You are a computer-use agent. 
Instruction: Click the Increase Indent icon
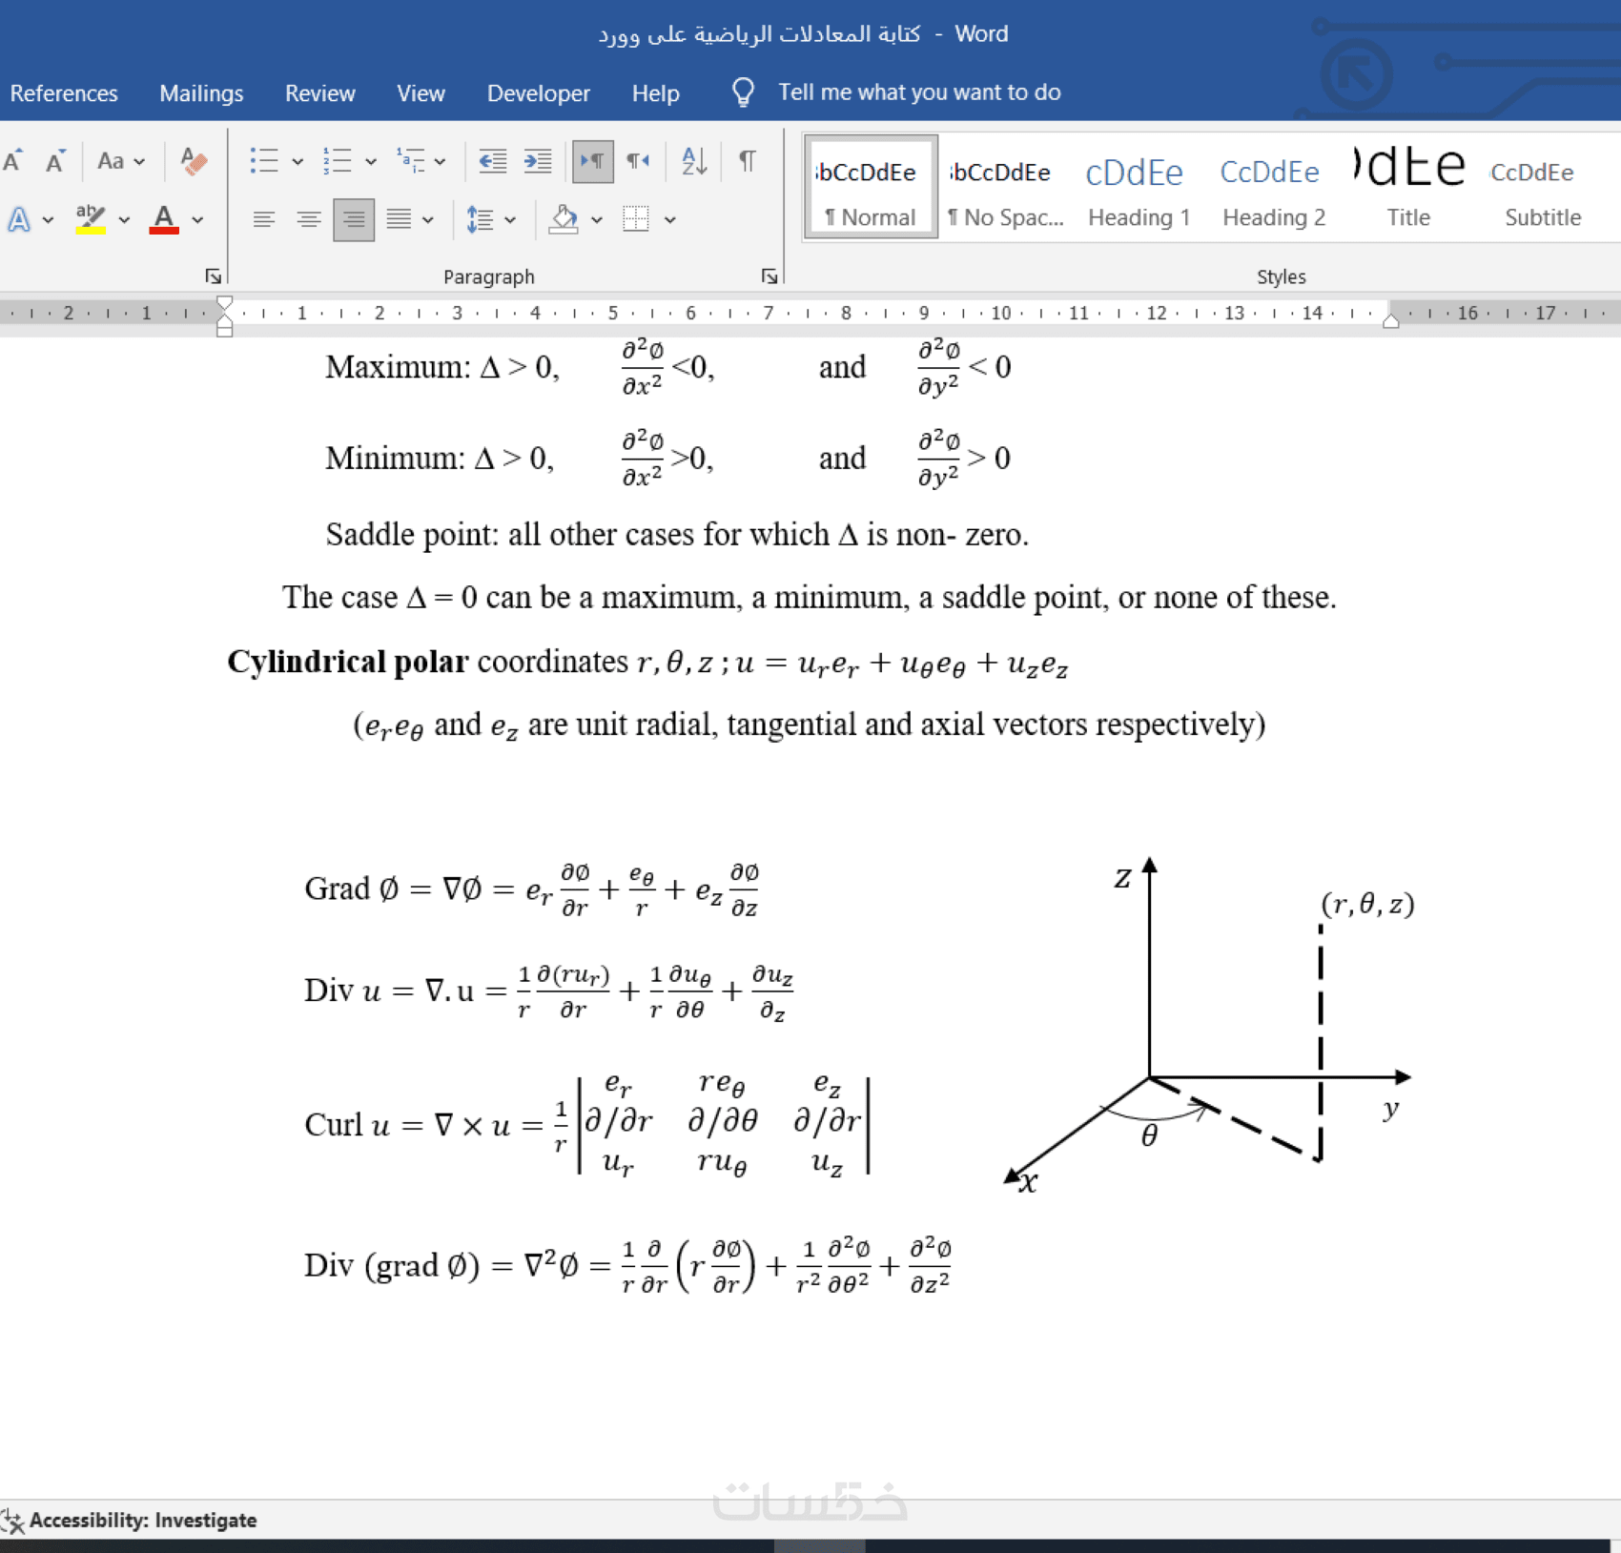538,161
